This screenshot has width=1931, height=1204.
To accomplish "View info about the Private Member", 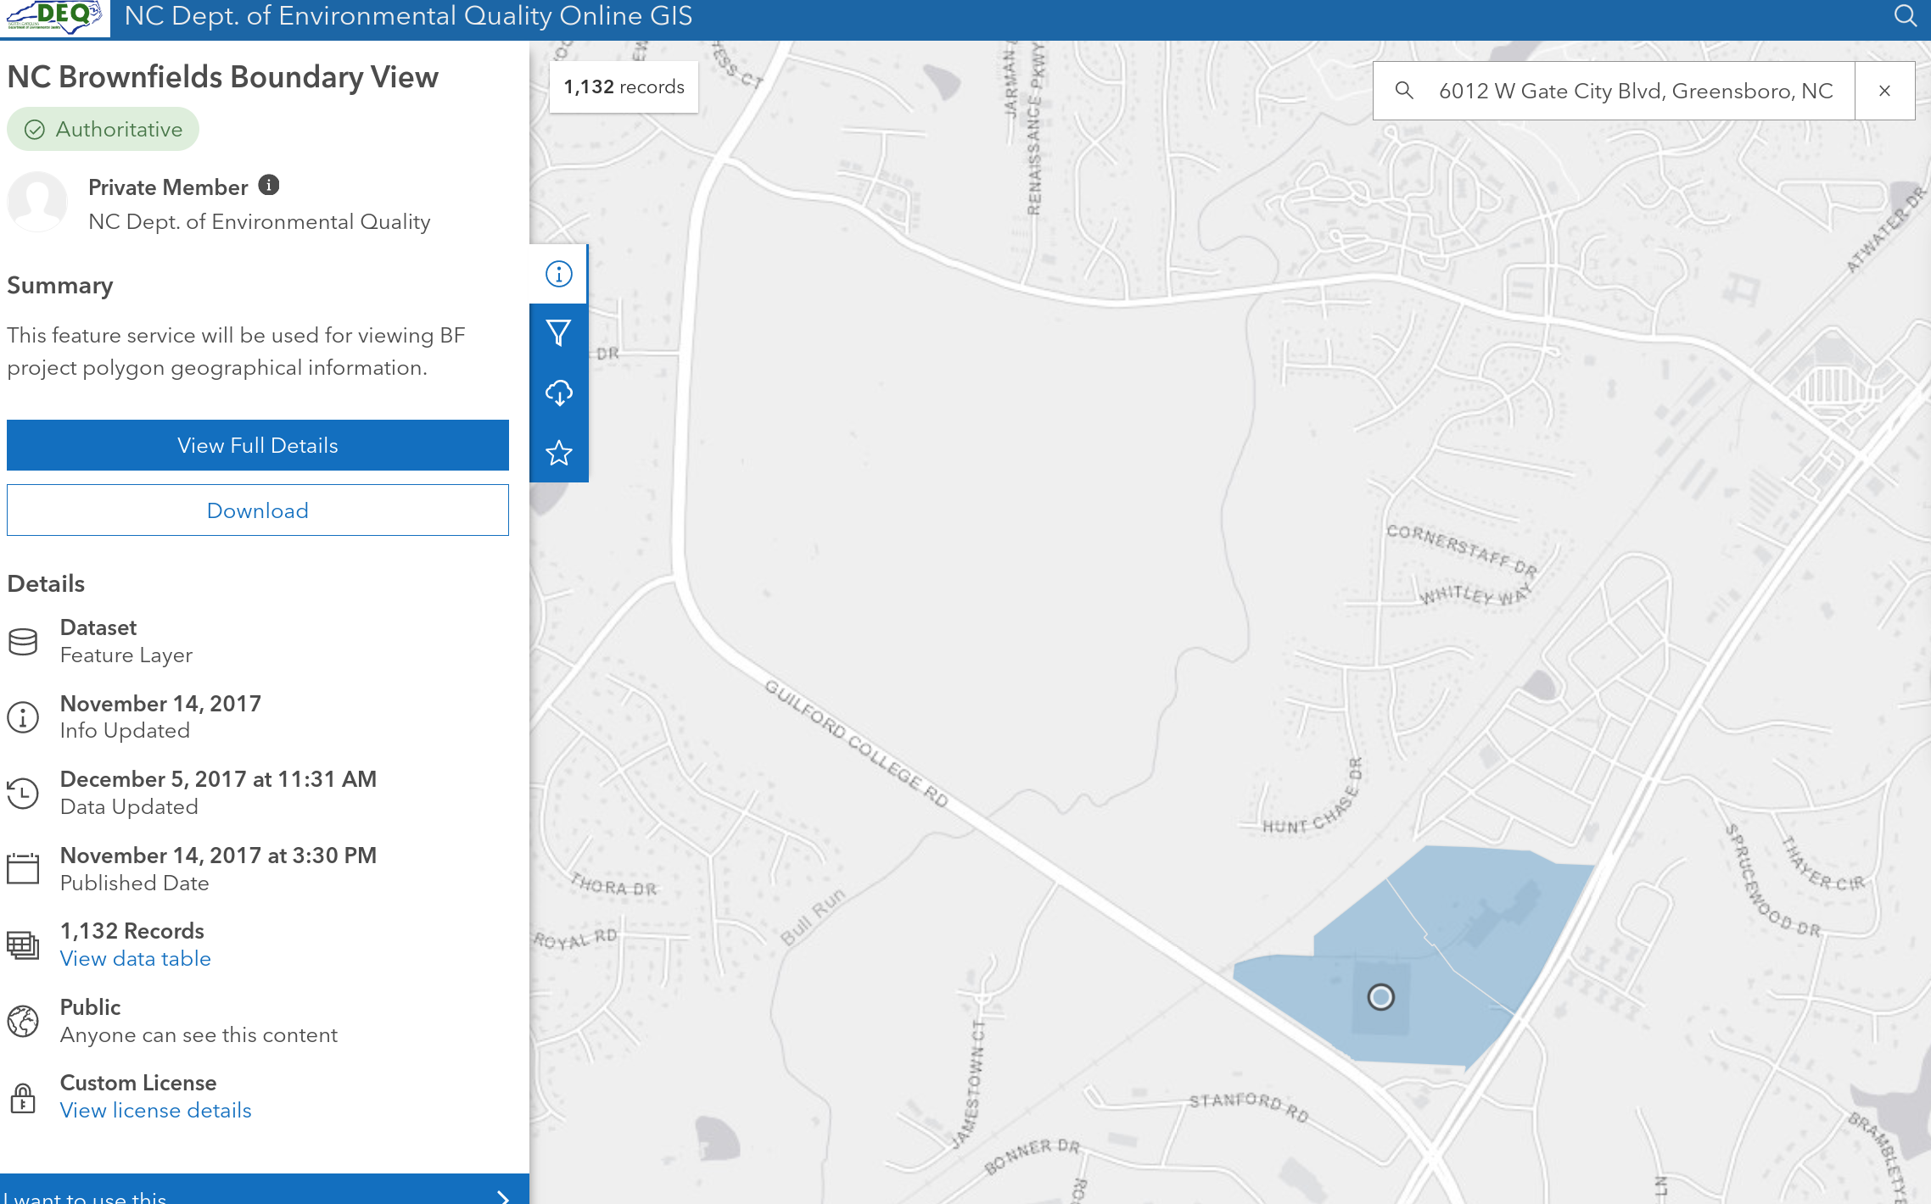I will tap(270, 186).
